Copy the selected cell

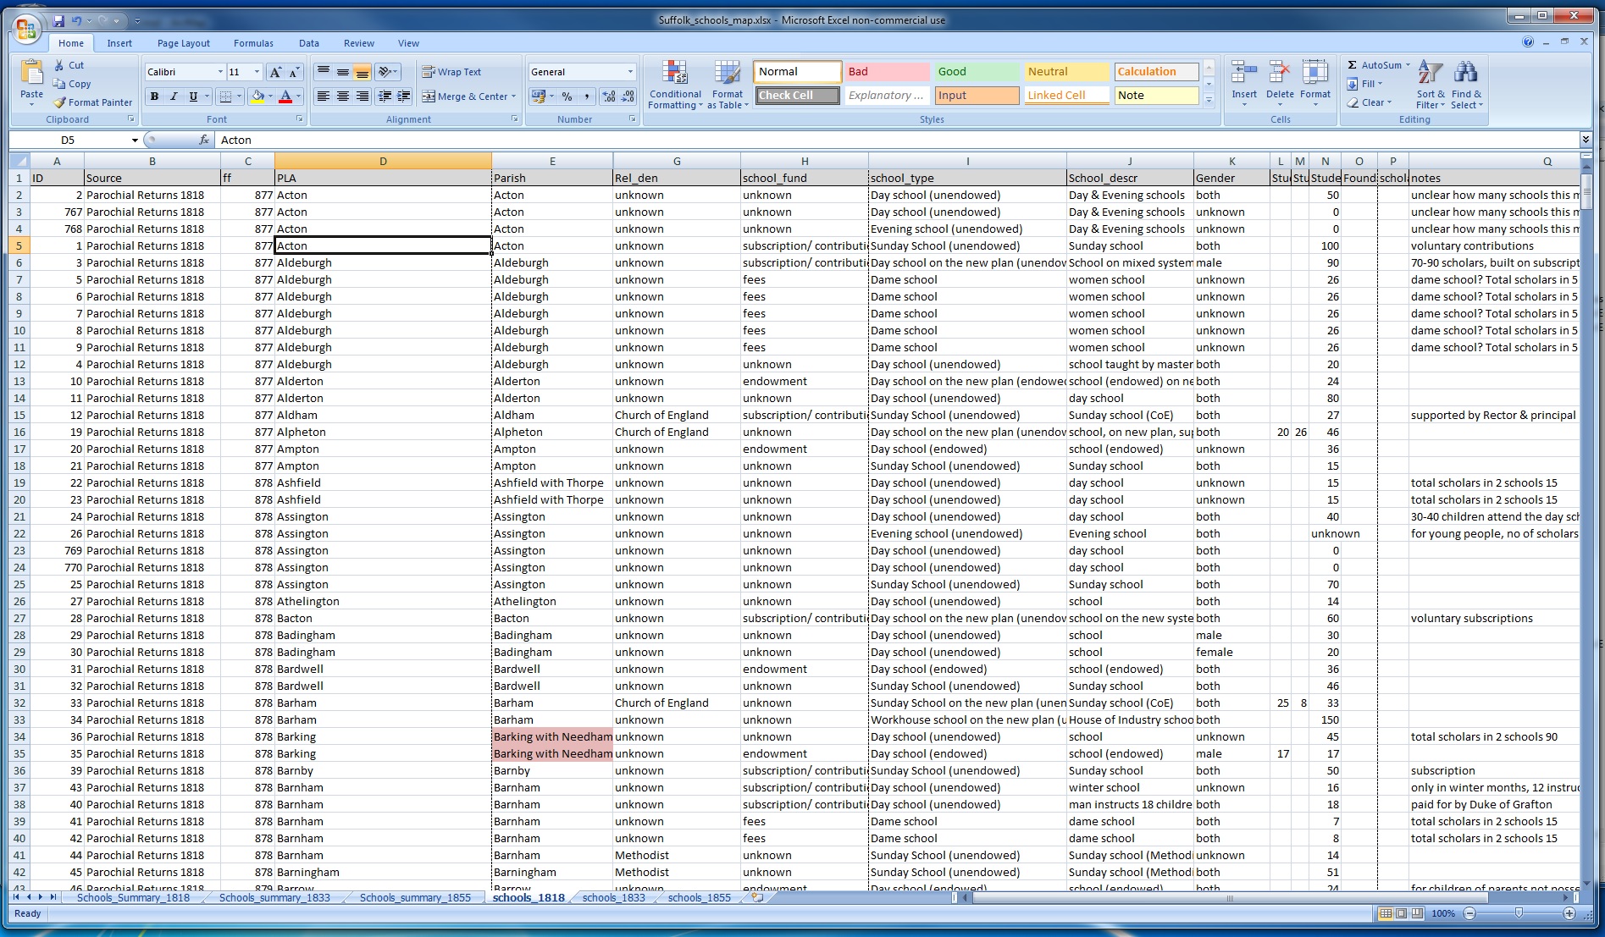pos(72,84)
